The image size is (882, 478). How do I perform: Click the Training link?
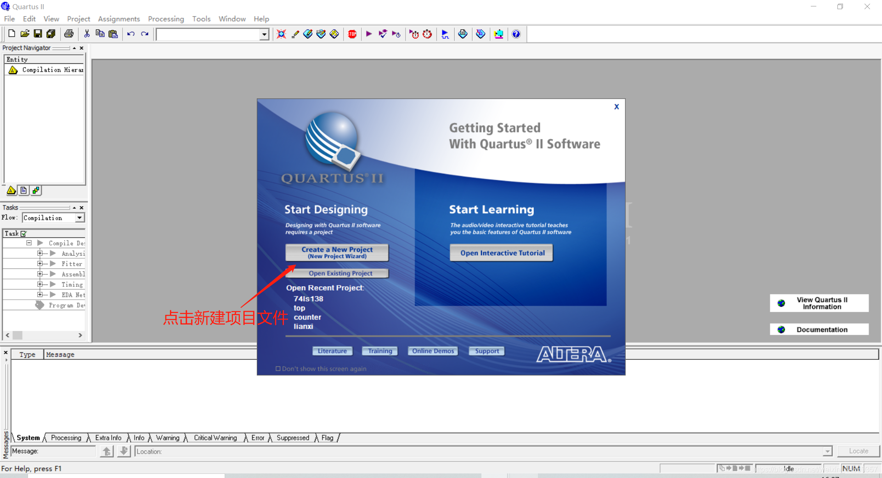pyautogui.click(x=380, y=351)
